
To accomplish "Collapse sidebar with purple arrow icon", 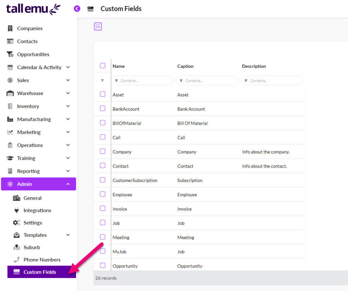I will [x=77, y=9].
